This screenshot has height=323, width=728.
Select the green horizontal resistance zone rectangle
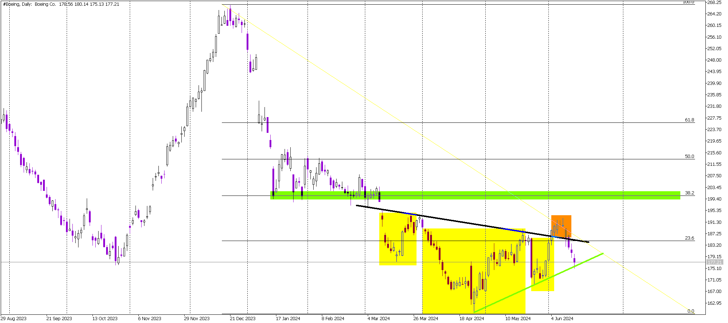475,196
